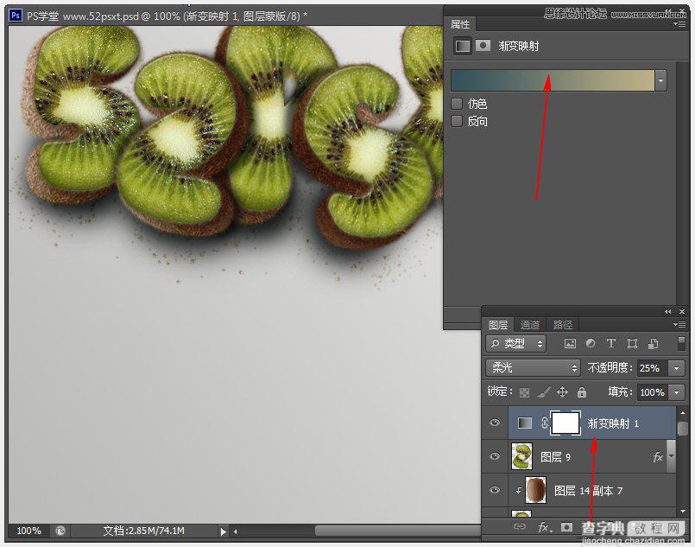Open the Layers panel flyout menu
The image size is (695, 547).
coord(679,325)
